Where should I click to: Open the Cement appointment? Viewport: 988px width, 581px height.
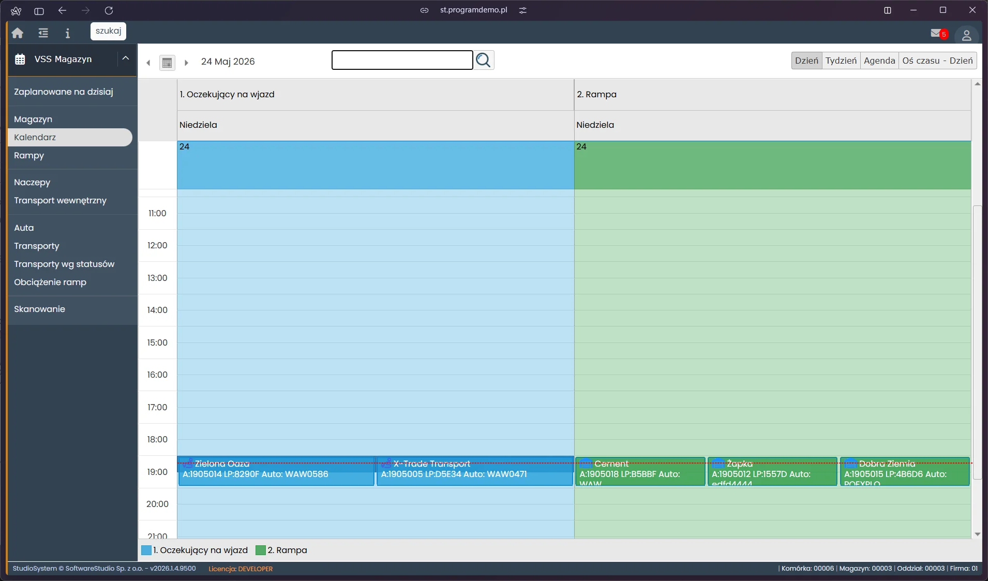(x=640, y=471)
